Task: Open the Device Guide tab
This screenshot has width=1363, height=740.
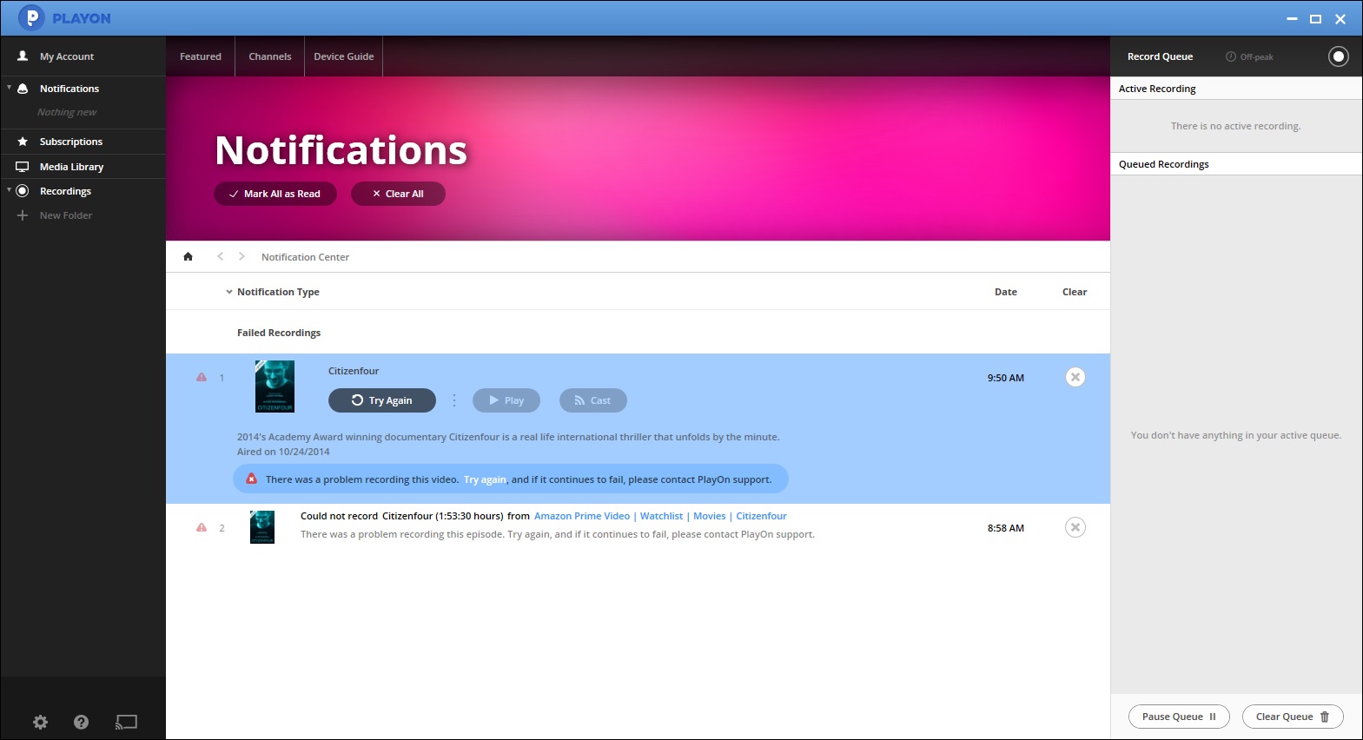Action: (x=344, y=56)
